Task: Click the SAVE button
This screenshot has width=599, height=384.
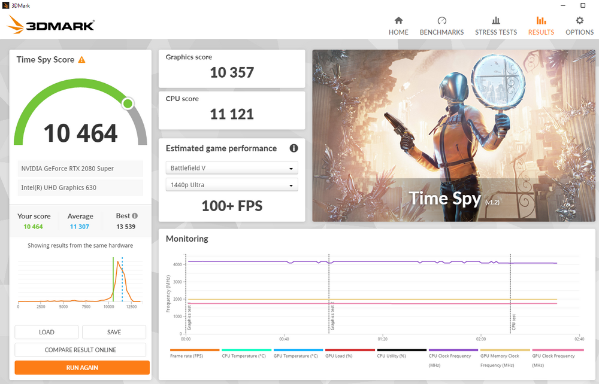Action: click(114, 332)
